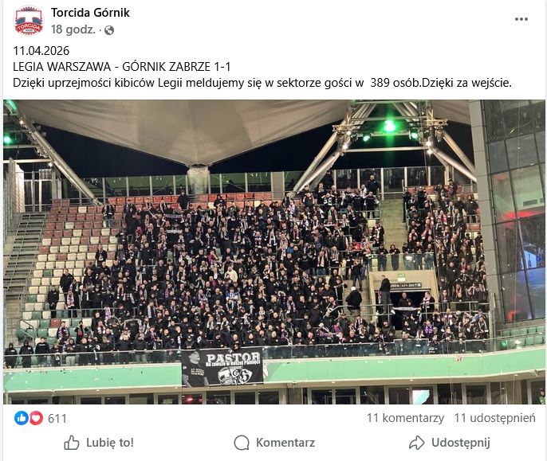Click the red heart reaction icon
Image resolution: width=547 pixels, height=461 pixels.
click(x=36, y=418)
